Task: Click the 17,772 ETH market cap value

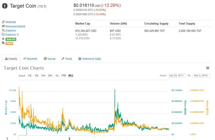Action: (82, 38)
